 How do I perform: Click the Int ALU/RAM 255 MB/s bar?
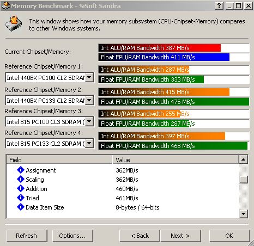tap(139, 114)
